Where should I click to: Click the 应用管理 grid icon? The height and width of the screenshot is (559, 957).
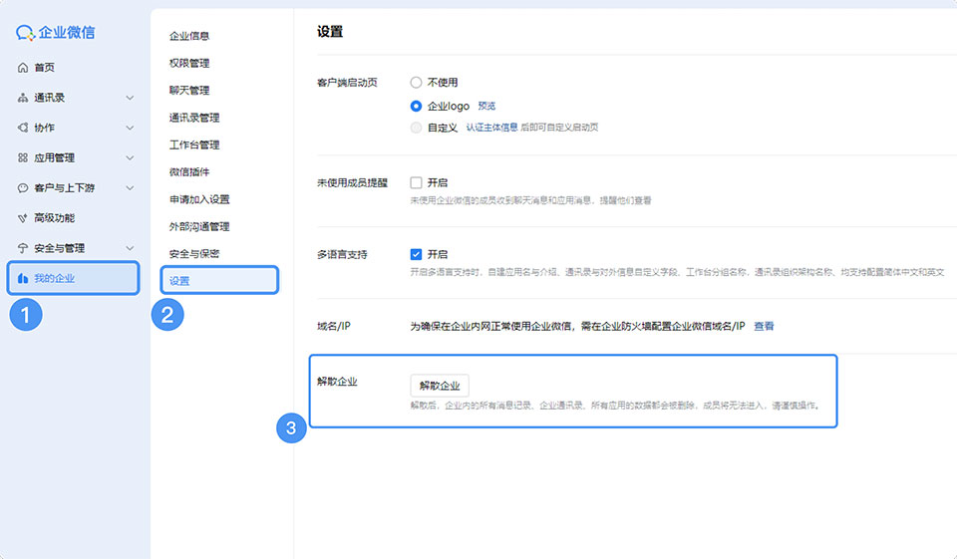tap(23, 157)
